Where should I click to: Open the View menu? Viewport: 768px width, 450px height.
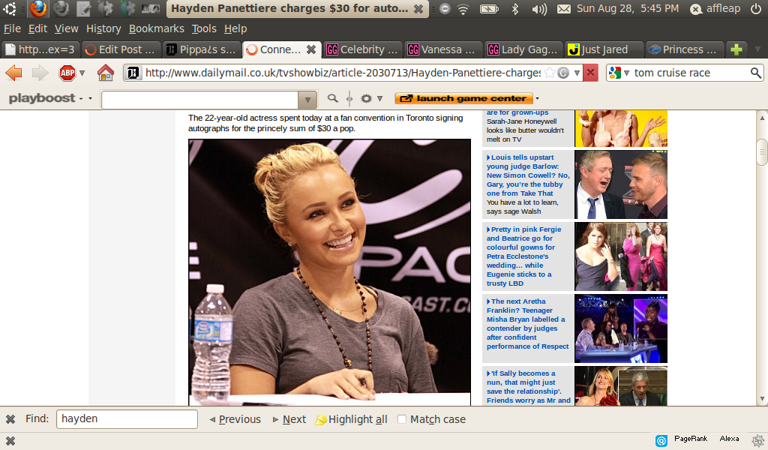[x=66, y=29]
